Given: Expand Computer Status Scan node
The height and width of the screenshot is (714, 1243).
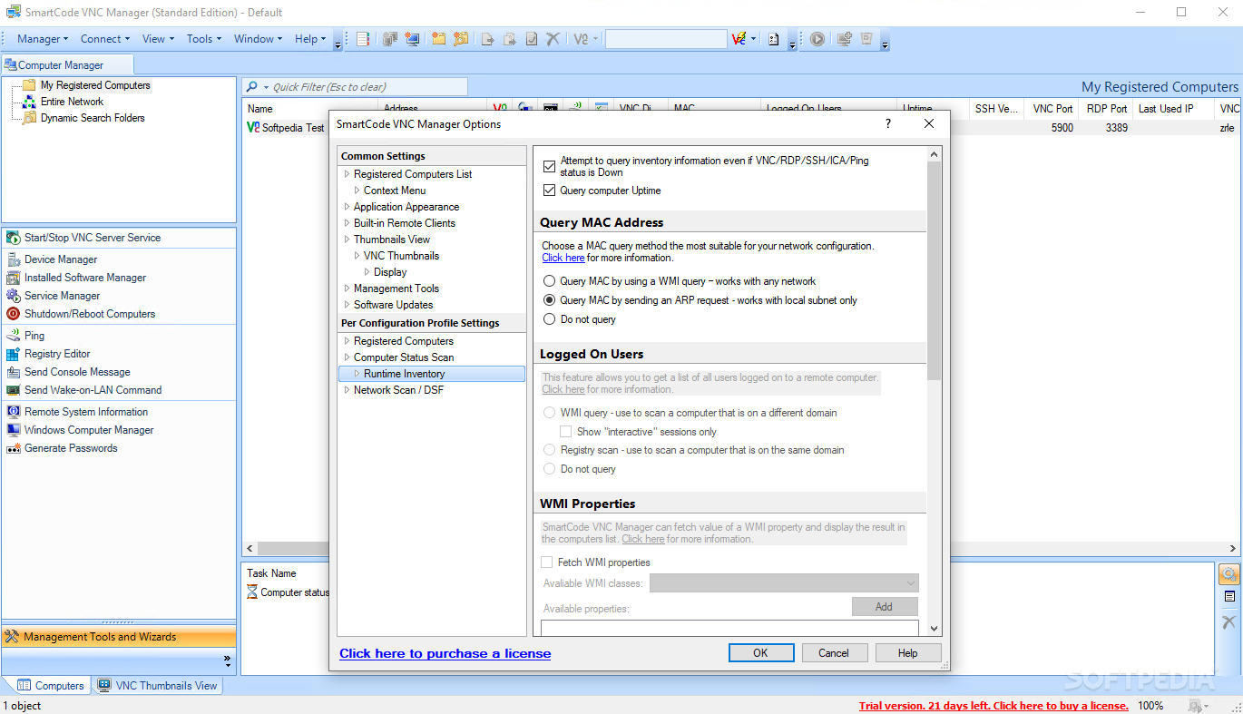Looking at the screenshot, I should (x=347, y=357).
